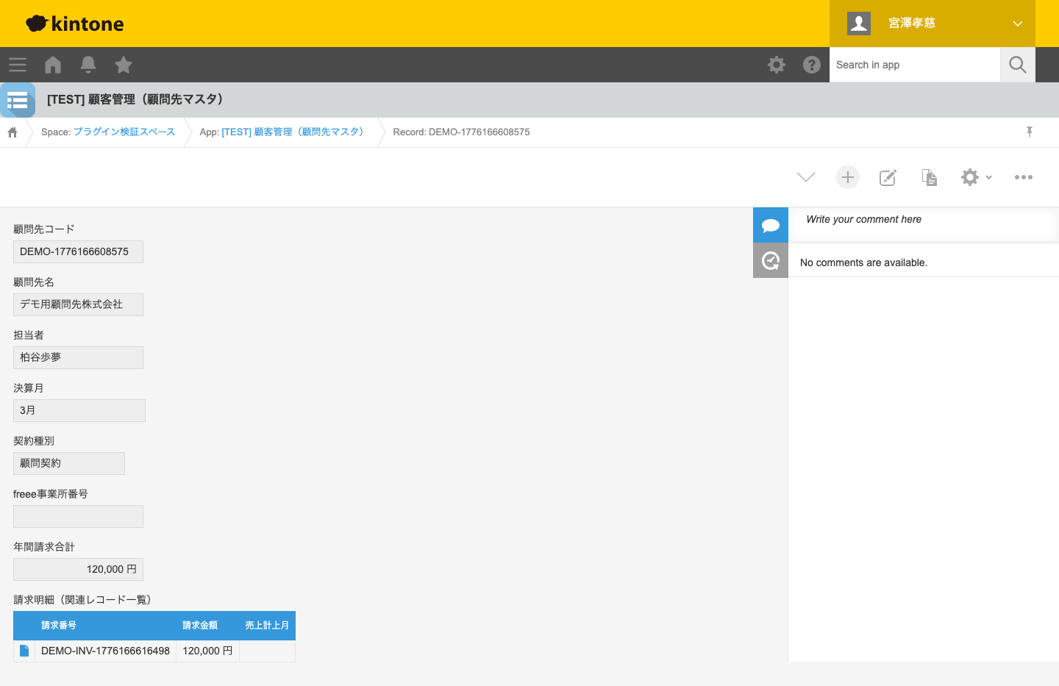
Task: Click the search magnifier button
Action: [1018, 65]
